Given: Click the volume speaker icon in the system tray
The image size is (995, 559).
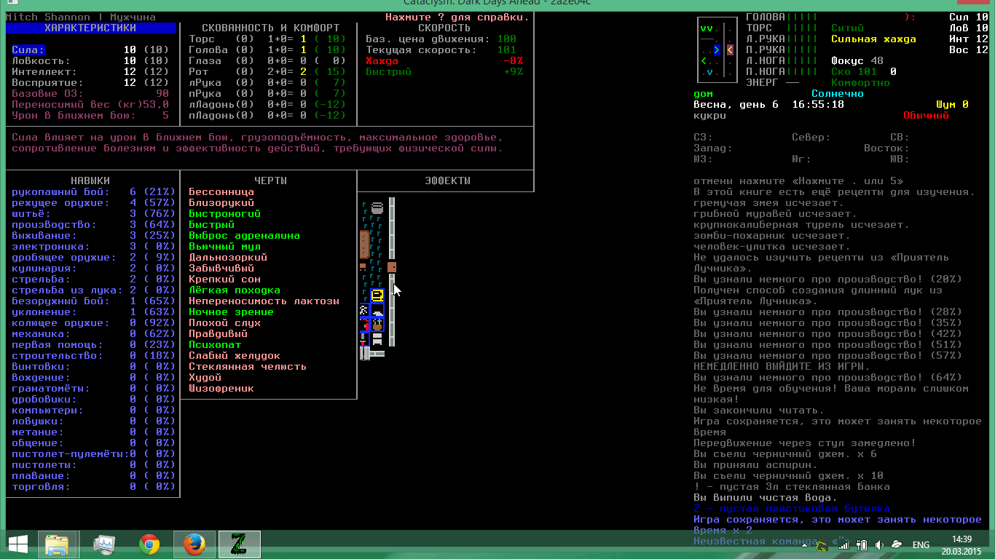Looking at the screenshot, I should click(879, 544).
